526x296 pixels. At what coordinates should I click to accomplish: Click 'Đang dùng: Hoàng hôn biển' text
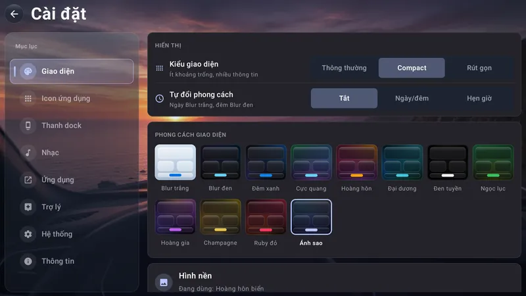tap(222, 288)
